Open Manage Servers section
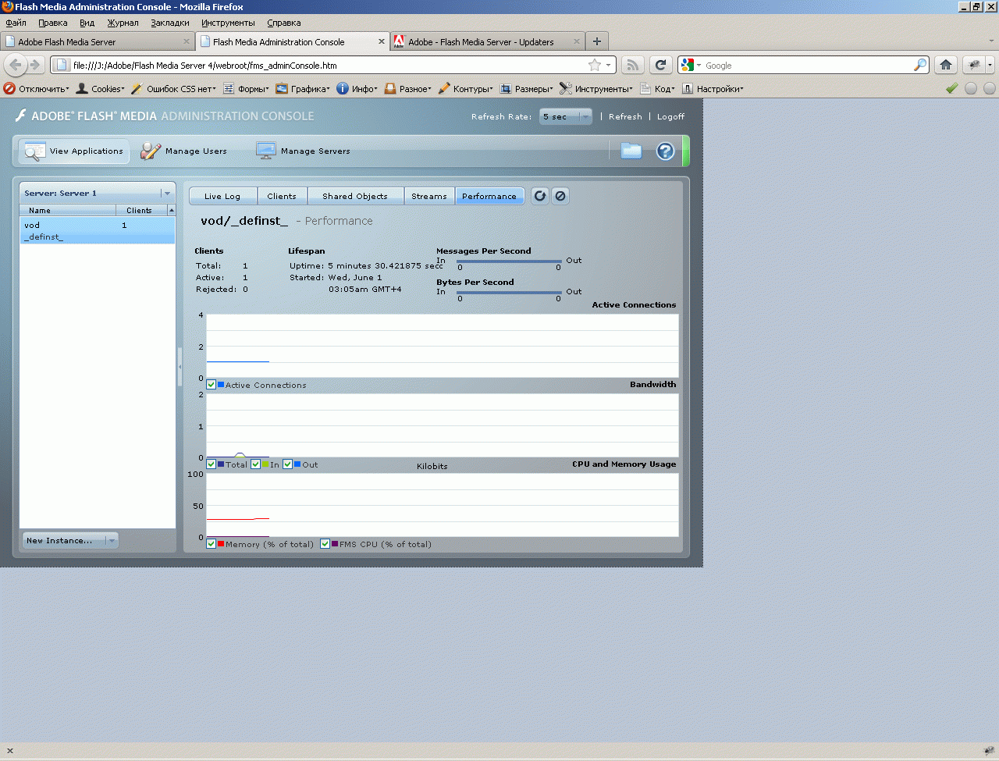The height and width of the screenshot is (761, 999). (303, 151)
